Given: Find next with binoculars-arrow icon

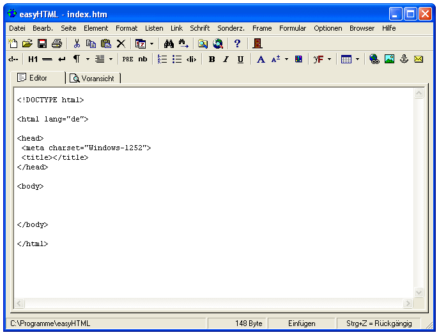Looking at the screenshot, I should click(x=183, y=43).
